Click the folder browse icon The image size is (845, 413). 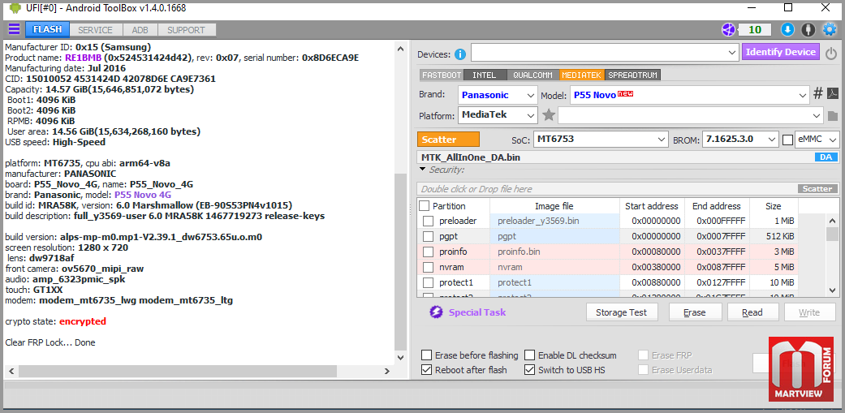(x=833, y=115)
